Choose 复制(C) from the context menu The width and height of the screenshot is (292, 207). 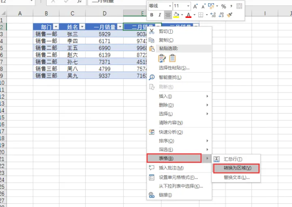click(179, 40)
